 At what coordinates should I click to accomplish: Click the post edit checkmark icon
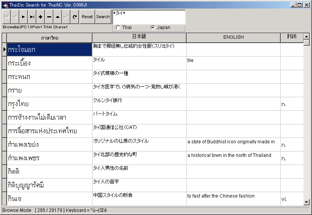[x=66, y=17]
